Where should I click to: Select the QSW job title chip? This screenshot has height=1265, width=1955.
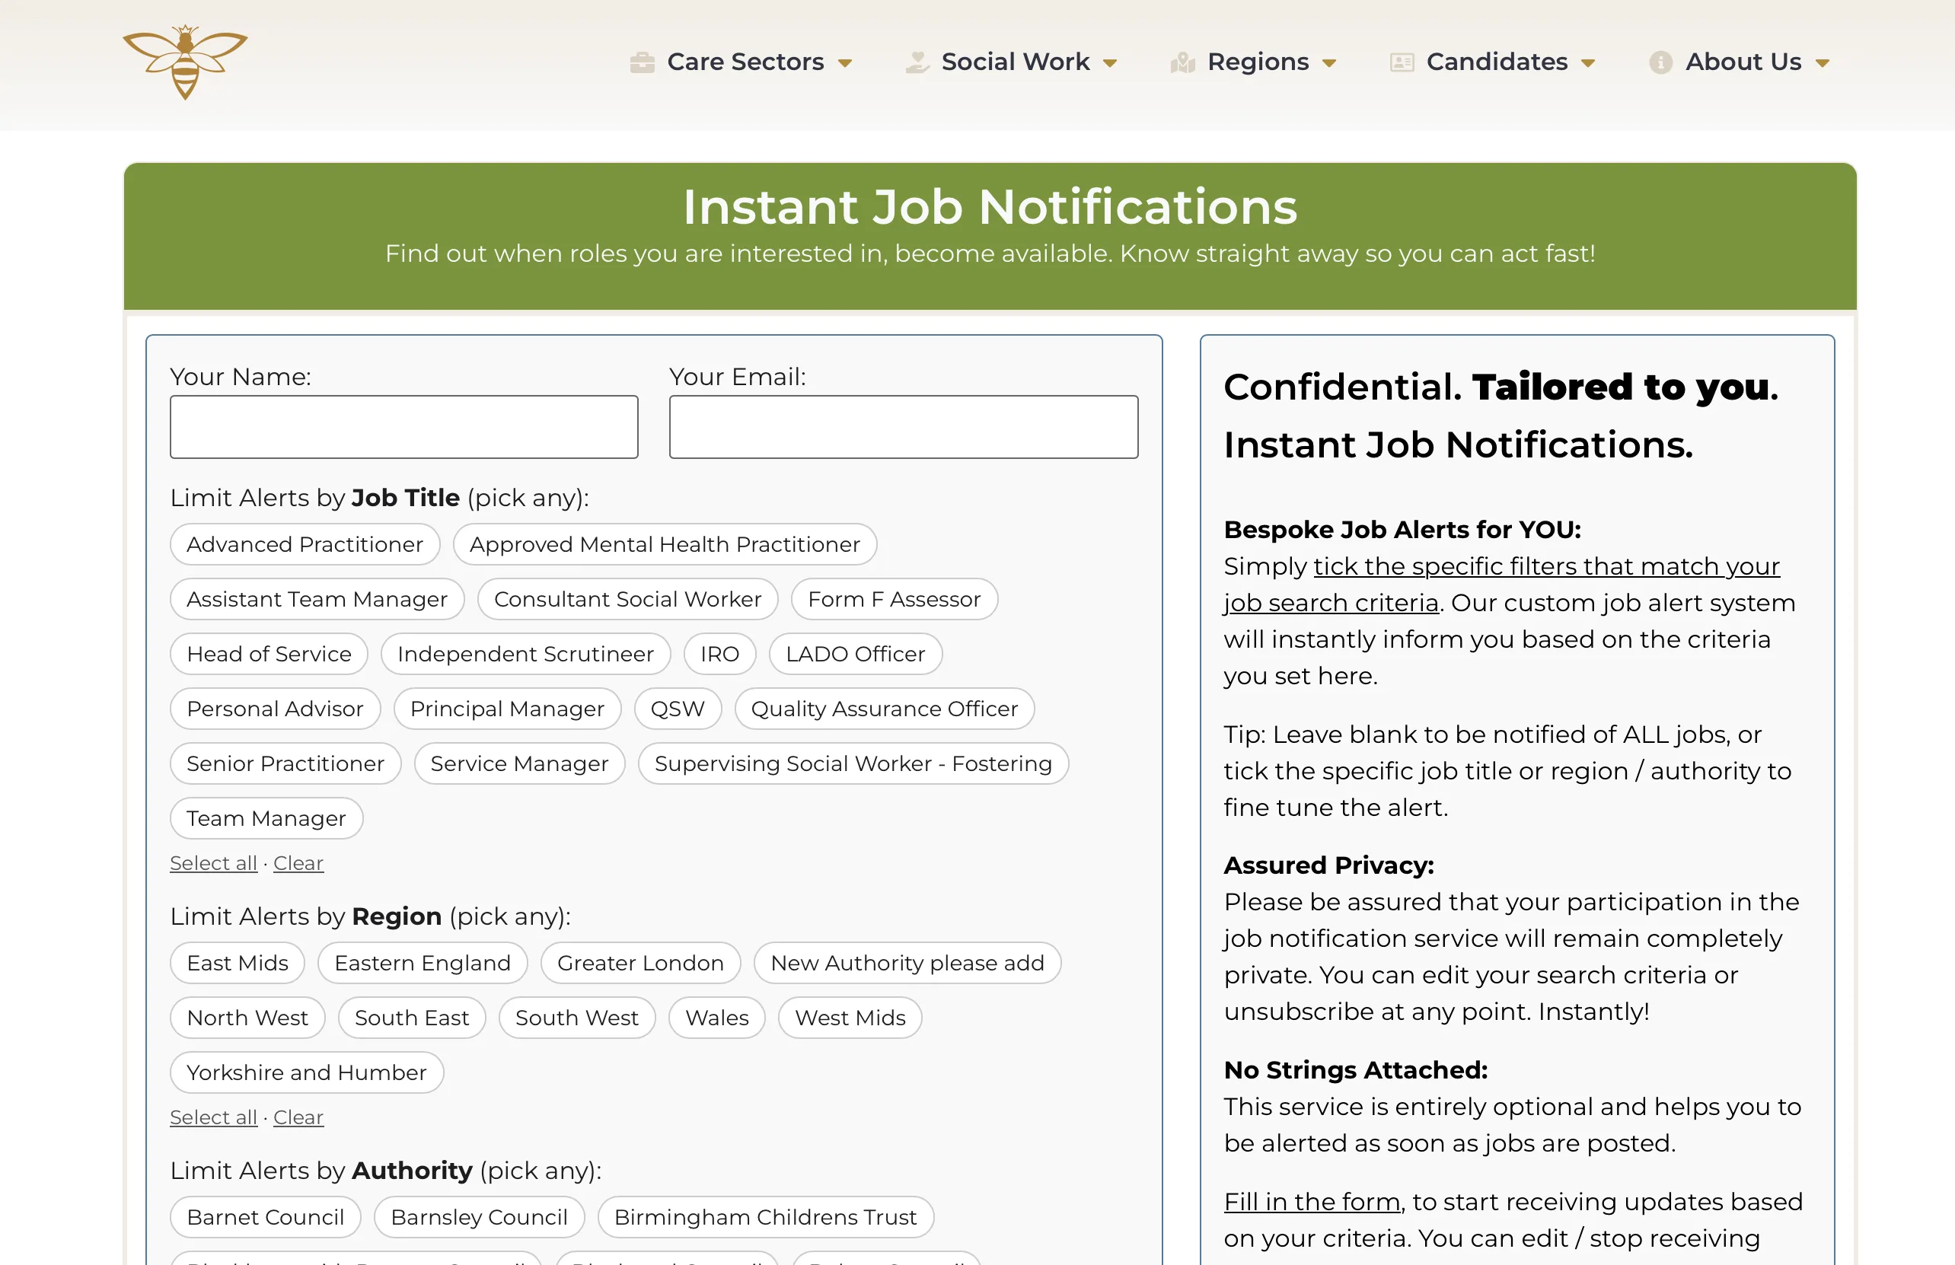click(678, 709)
